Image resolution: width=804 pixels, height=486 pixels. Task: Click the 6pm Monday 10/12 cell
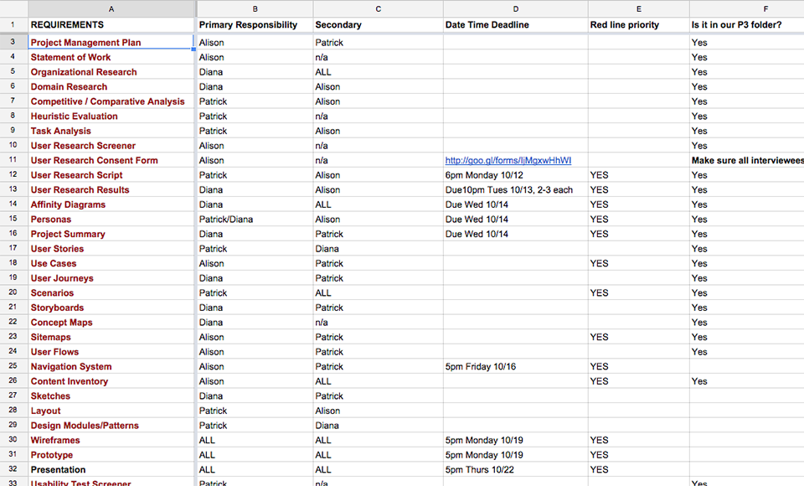tap(515, 175)
